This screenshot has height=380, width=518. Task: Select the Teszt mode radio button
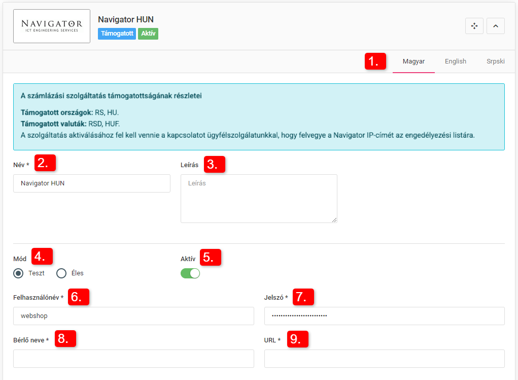(19, 273)
